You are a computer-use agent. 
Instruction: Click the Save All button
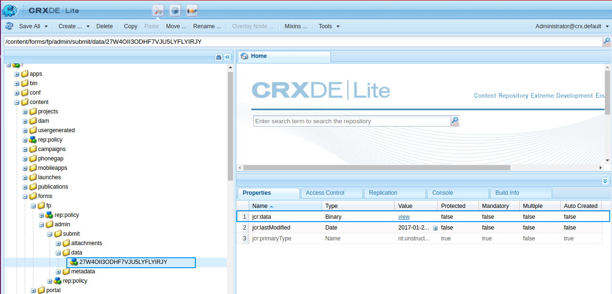30,26
